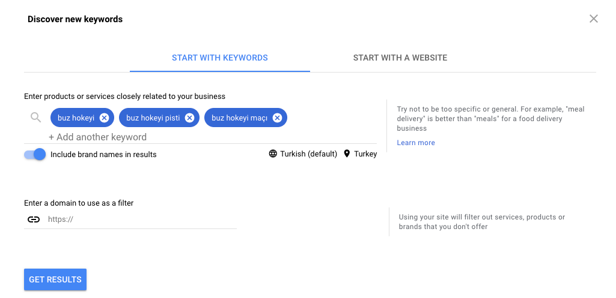Select the "buz hokeyi pisti" chip text

pos(153,118)
